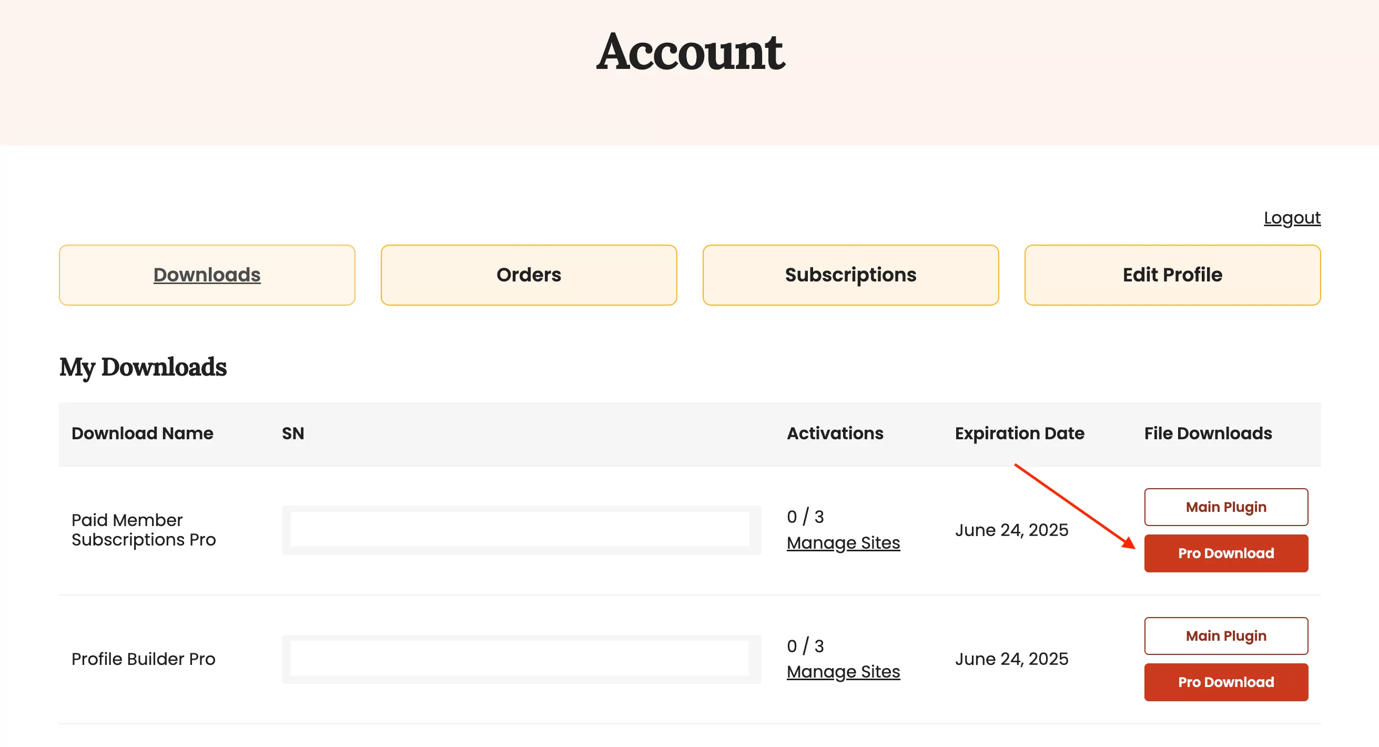Image resolution: width=1379 pixels, height=747 pixels.
Task: Click the 'June 24, 2025' date for Paid Member Subscriptions Pro
Action: (1011, 530)
